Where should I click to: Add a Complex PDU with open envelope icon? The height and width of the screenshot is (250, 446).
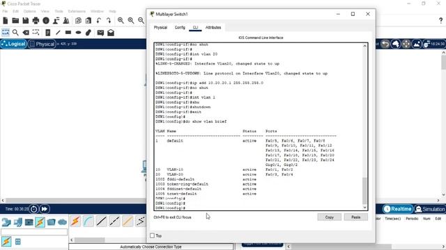click(x=111, y=33)
